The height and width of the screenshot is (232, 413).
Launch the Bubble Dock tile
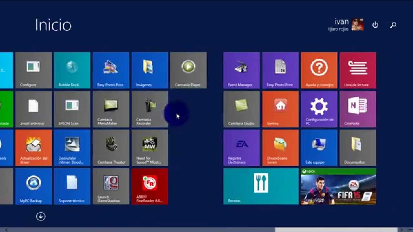72,70
